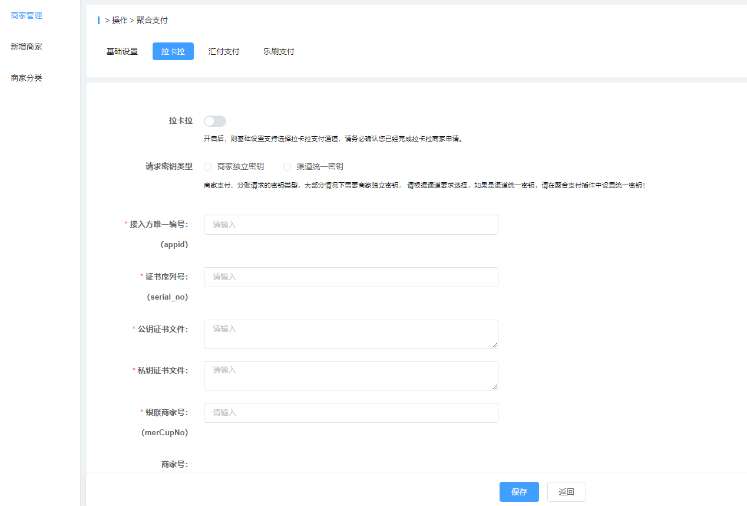The image size is (747, 506).
Task: Switch to the 基础设置 tab
Action: pyautogui.click(x=122, y=51)
